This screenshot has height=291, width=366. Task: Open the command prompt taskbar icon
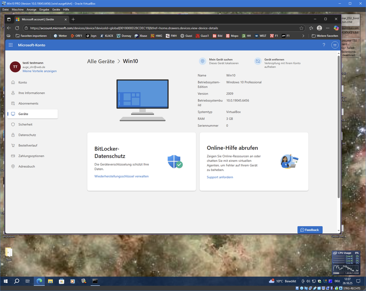[x=95, y=281]
